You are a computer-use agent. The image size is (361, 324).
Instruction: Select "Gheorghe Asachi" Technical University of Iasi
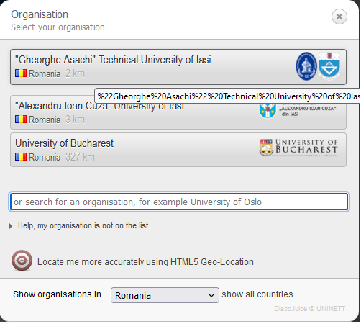pos(178,67)
